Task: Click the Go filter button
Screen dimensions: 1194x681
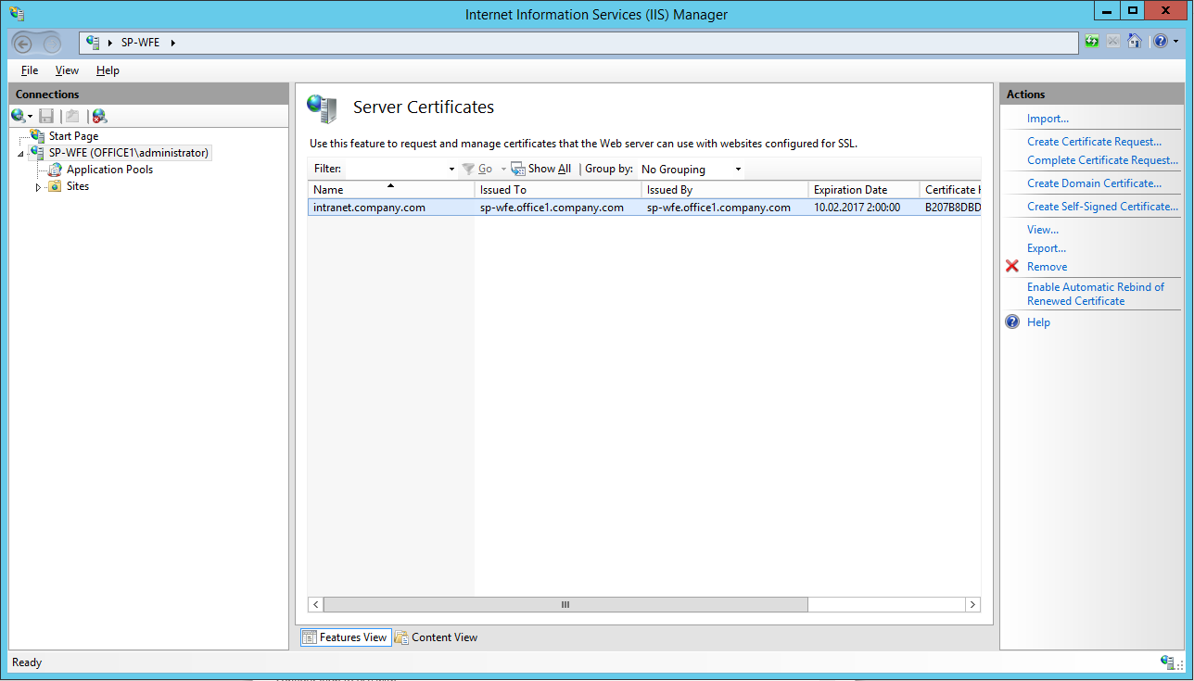Action: 477,169
